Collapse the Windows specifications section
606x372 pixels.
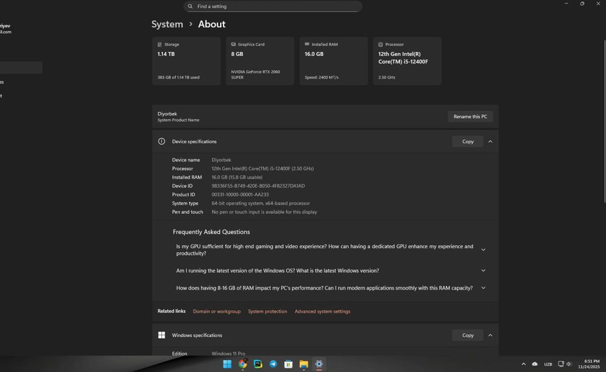(x=490, y=335)
